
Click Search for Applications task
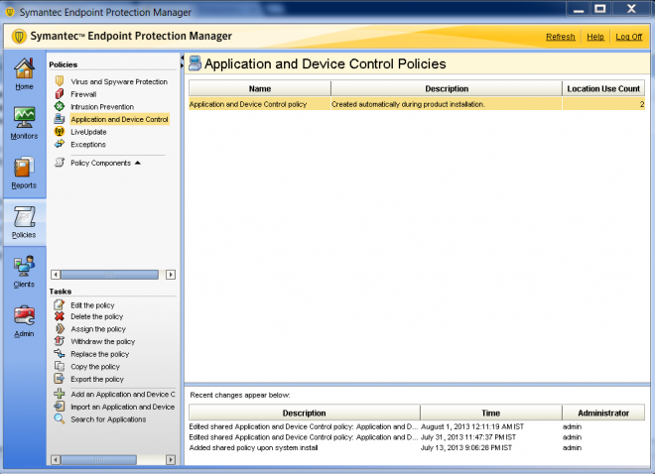(x=108, y=419)
